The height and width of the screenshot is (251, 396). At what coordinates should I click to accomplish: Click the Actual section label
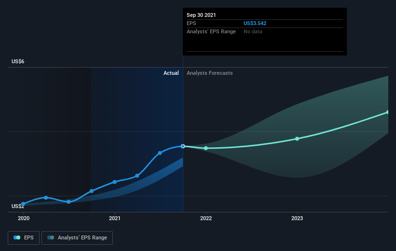pos(171,73)
